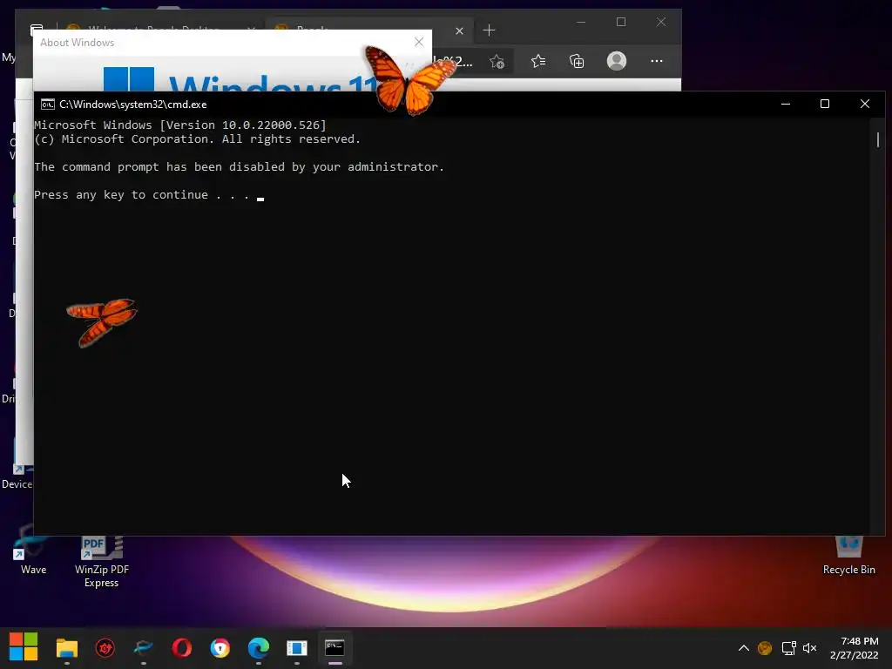
Task: Open Edge Settings and more menu
Action: click(x=657, y=61)
